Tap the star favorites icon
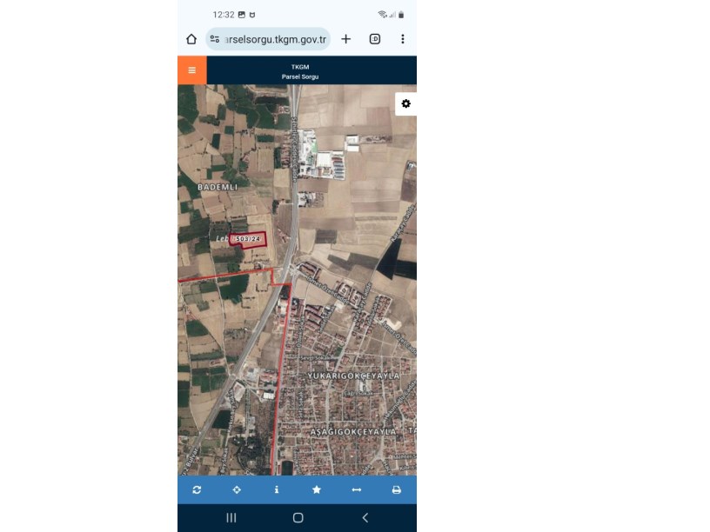This screenshot has height=532, width=710. click(317, 490)
